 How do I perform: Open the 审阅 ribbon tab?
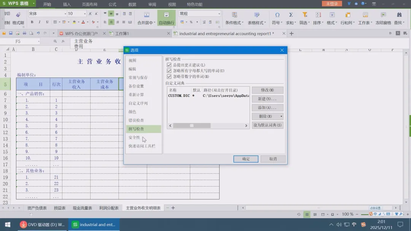(x=152, y=4)
